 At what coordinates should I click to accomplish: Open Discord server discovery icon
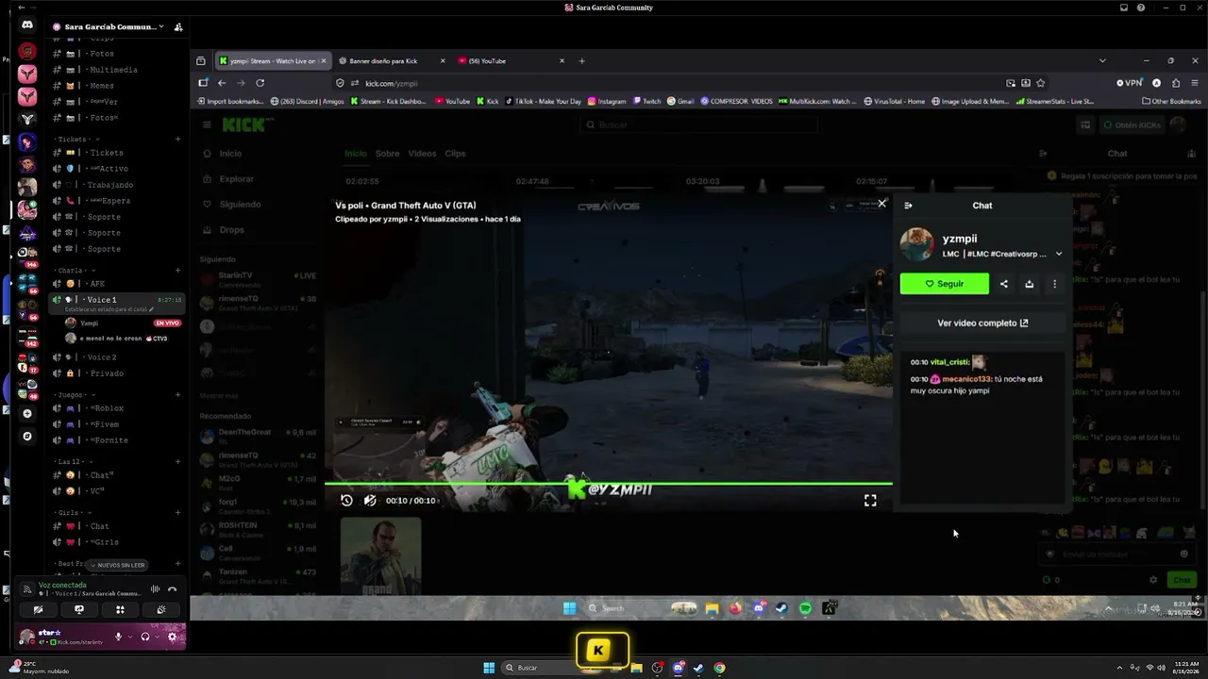[27, 437]
